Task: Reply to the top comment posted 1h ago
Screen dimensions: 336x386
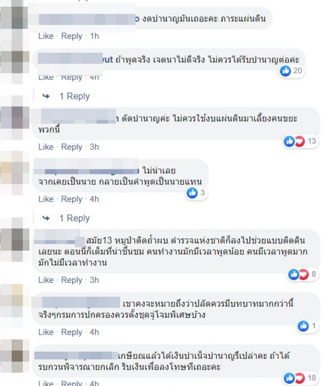Action: click(71, 36)
